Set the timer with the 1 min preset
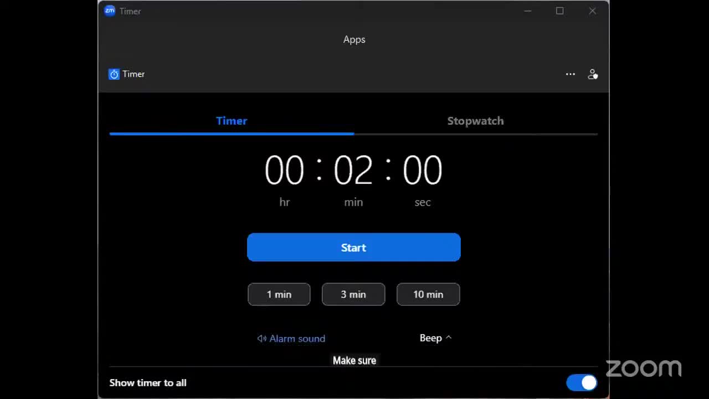This screenshot has width=709, height=399. [x=279, y=294]
